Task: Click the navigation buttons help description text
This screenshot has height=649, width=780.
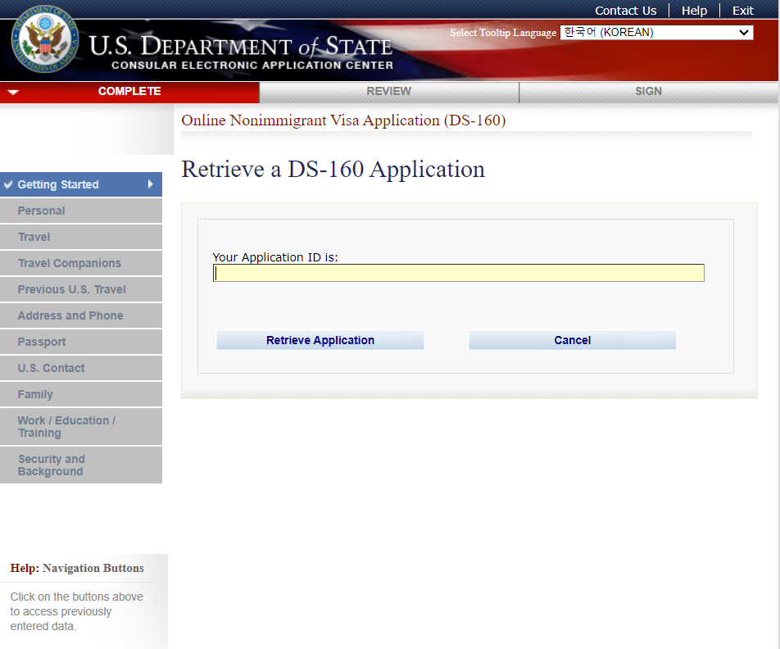Action: [77, 611]
